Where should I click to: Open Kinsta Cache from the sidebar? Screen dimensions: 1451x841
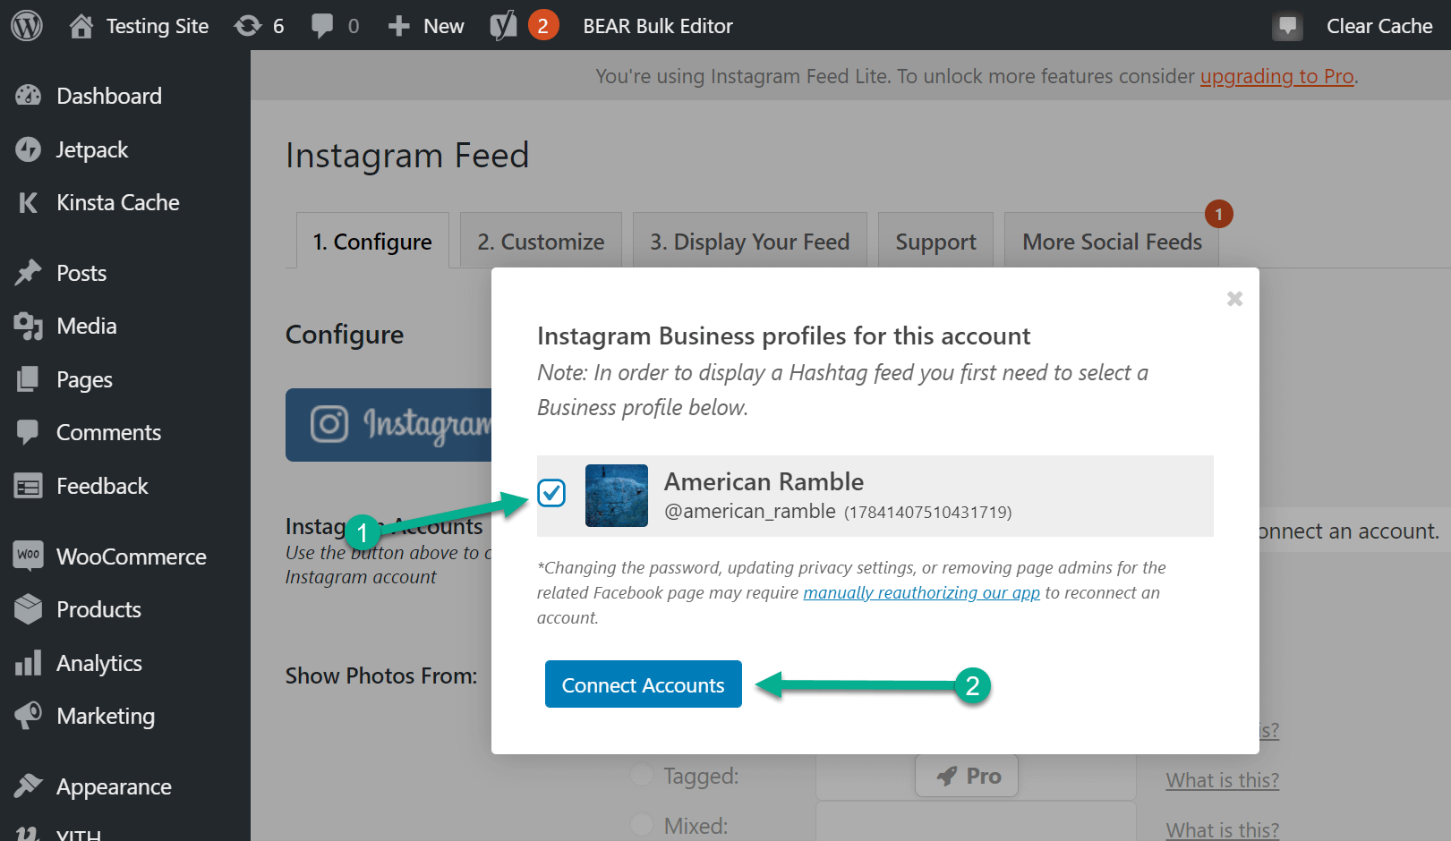30,202
